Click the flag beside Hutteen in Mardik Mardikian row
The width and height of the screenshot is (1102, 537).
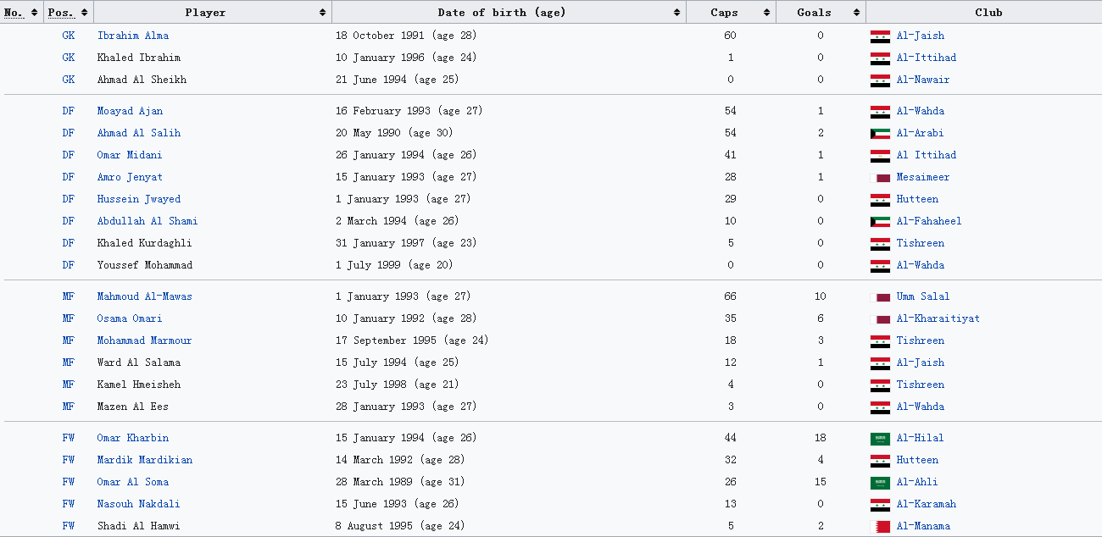pyautogui.click(x=880, y=461)
